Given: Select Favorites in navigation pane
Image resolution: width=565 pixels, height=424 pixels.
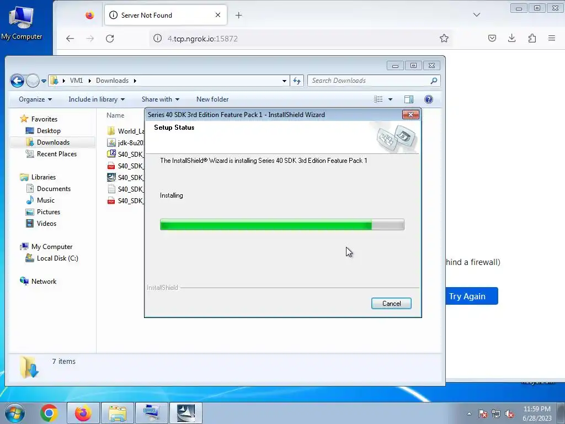Looking at the screenshot, I should coord(44,119).
